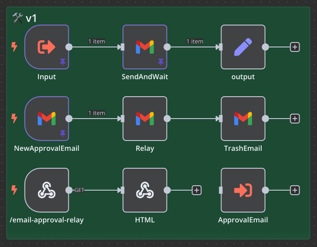The height and width of the screenshot is (247, 317).
Task: Click the Relay node label text
Action: 145,149
